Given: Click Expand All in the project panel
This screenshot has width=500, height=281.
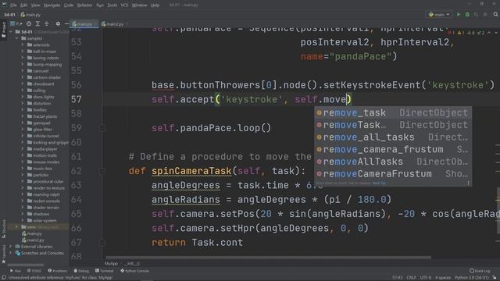Looking at the screenshot, I should 37,23.
